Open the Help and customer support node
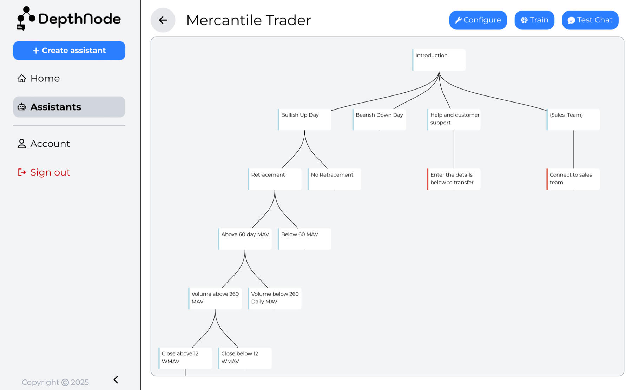The height and width of the screenshot is (390, 632). 454,120
